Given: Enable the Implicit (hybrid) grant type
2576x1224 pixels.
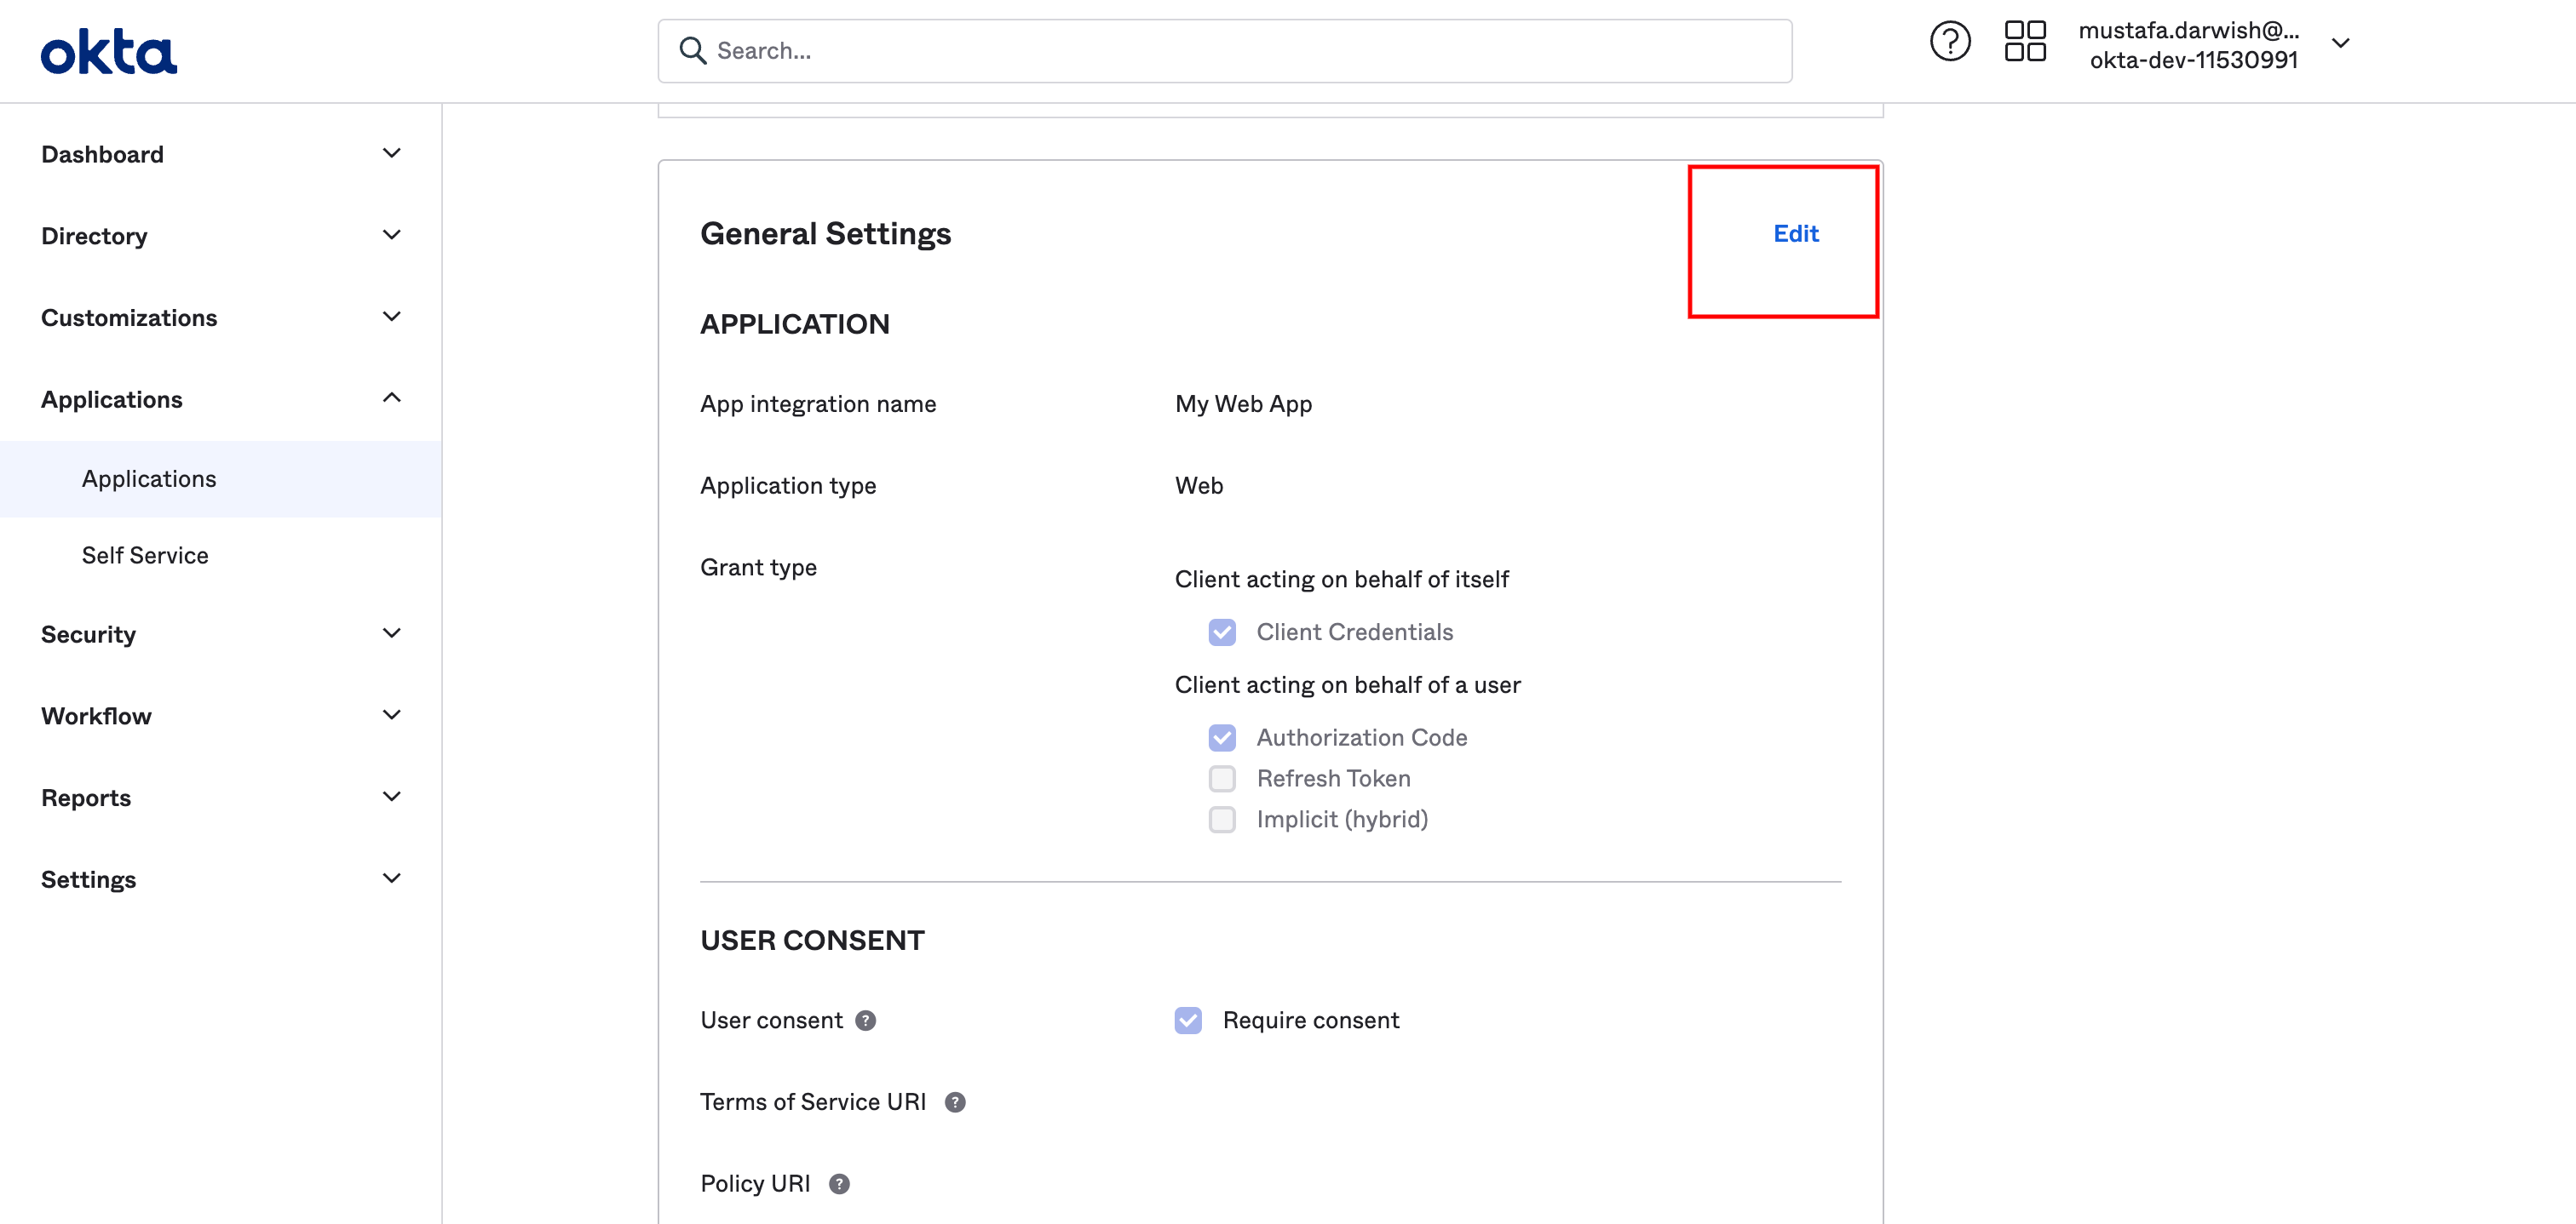Looking at the screenshot, I should pos(1222,820).
